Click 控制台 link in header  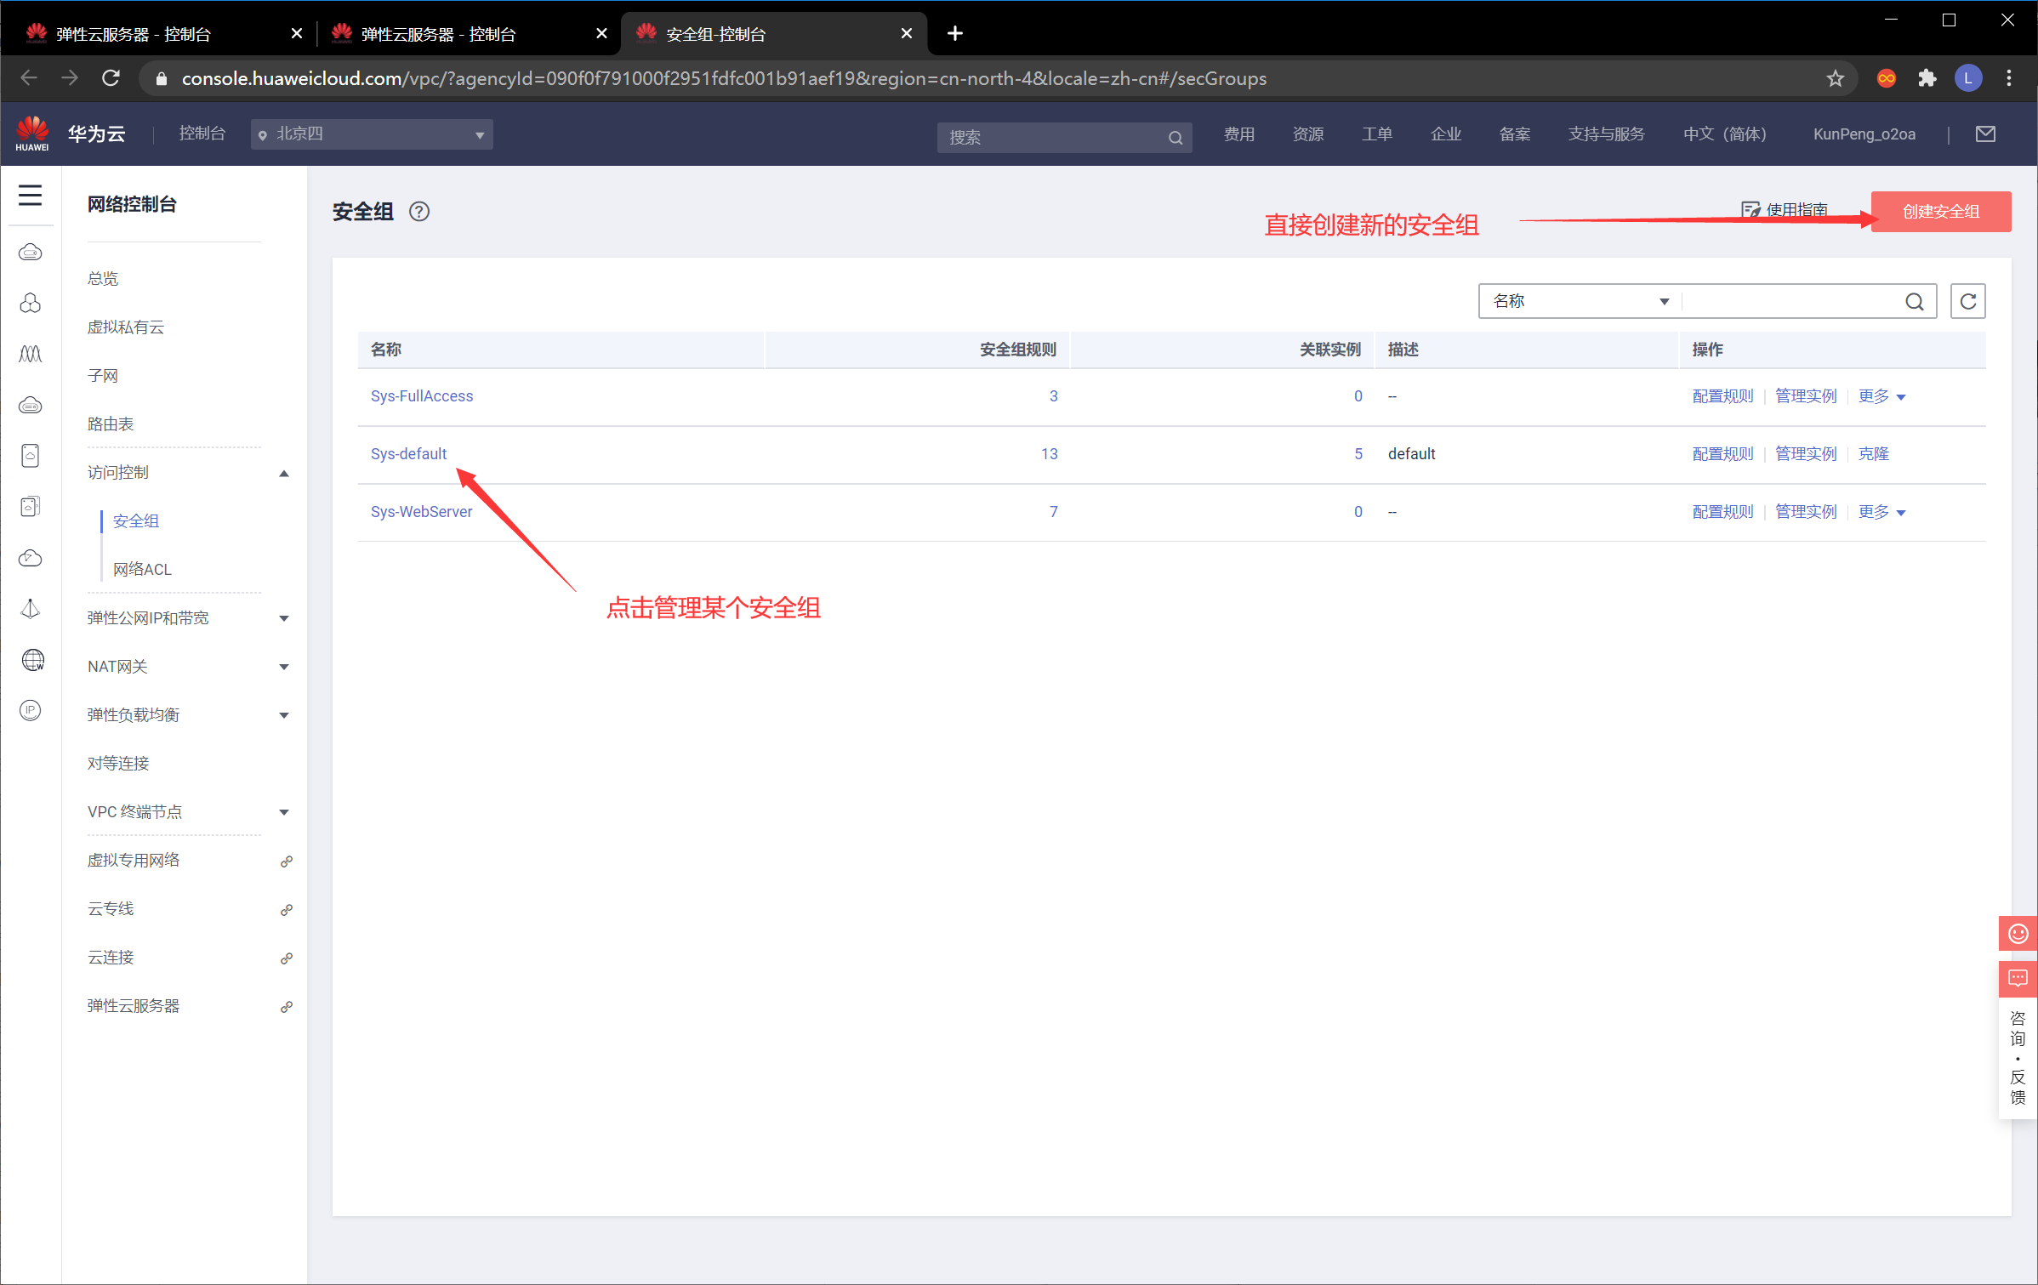(202, 134)
